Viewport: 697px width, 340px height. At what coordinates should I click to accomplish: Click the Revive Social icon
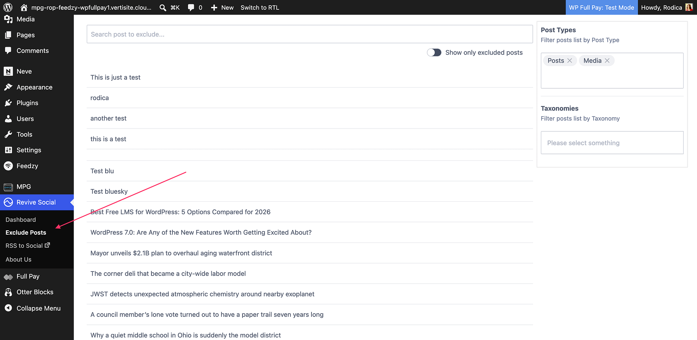pyautogui.click(x=8, y=202)
